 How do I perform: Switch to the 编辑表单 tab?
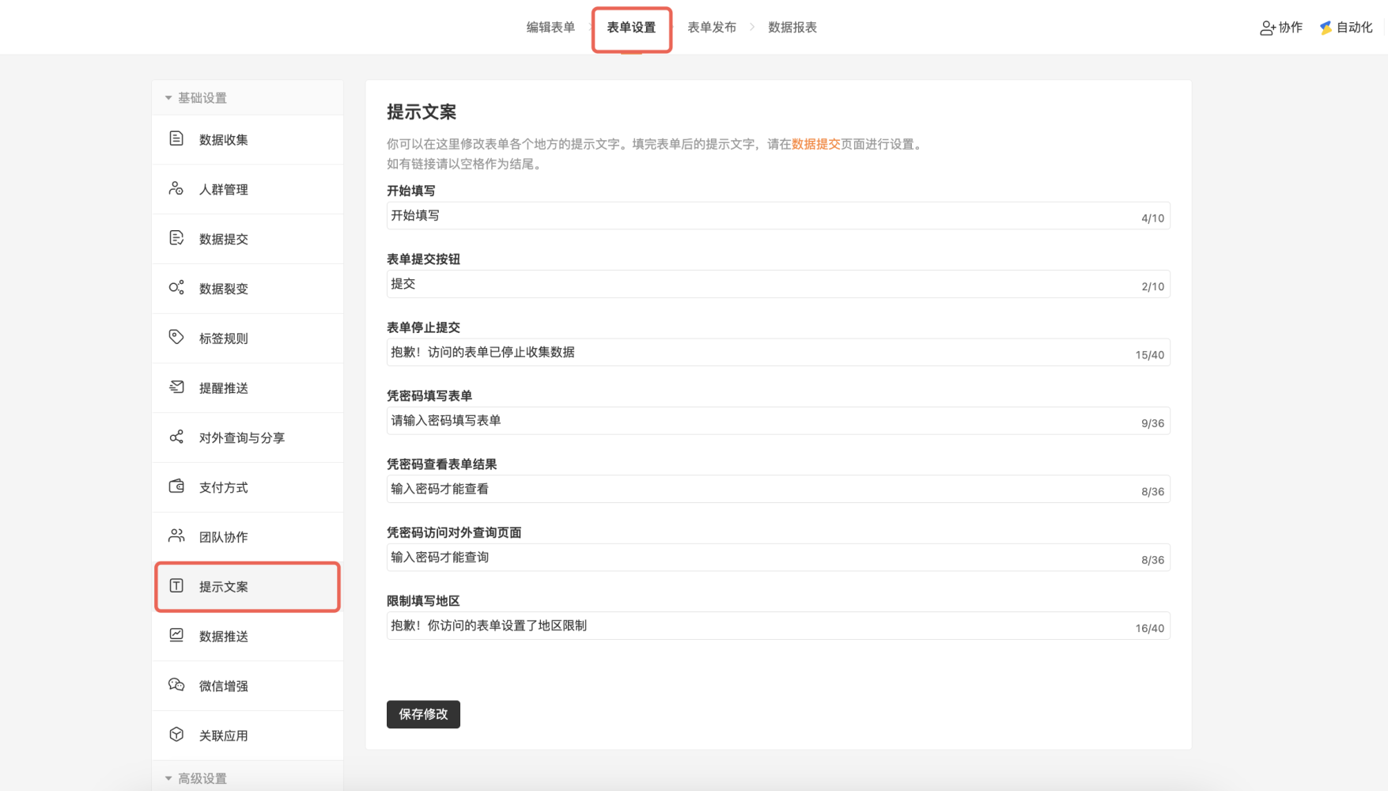pos(550,28)
